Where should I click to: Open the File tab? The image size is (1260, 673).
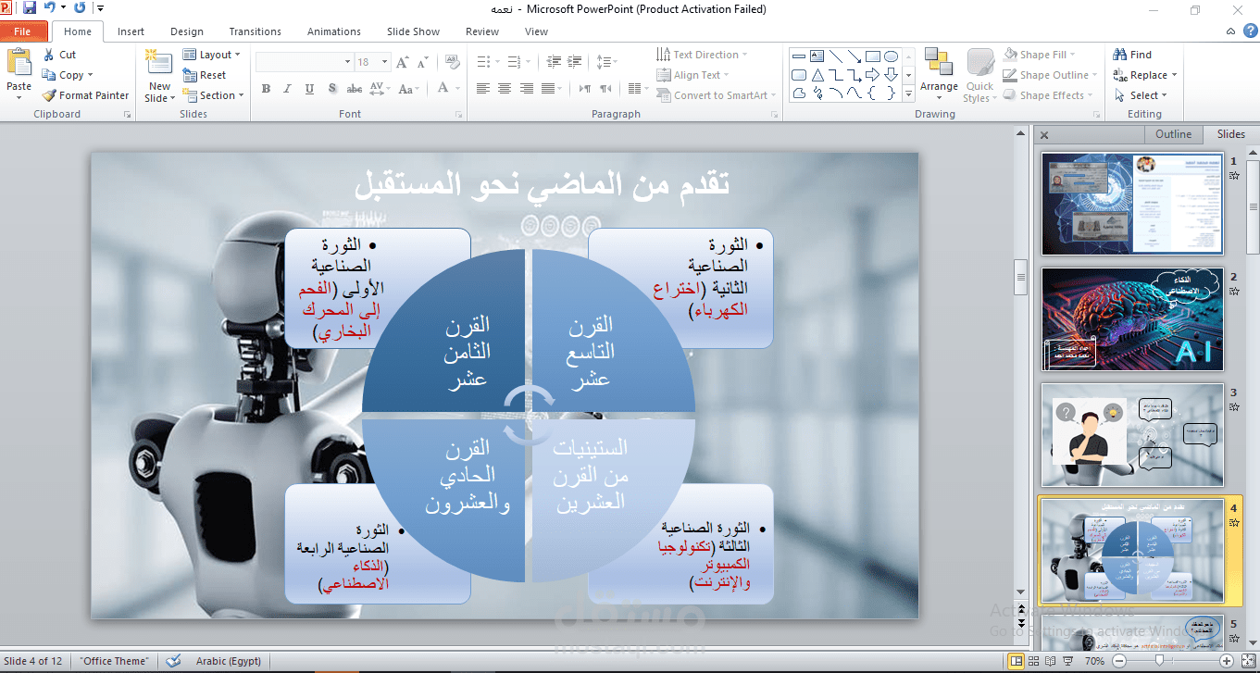(22, 31)
